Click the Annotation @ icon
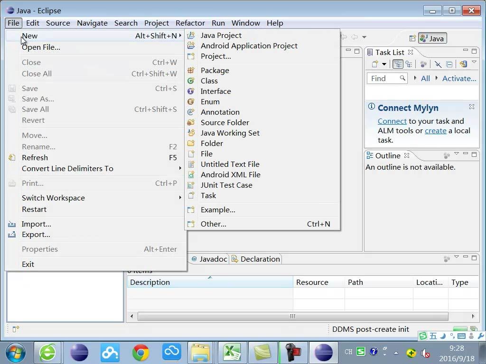 191,112
